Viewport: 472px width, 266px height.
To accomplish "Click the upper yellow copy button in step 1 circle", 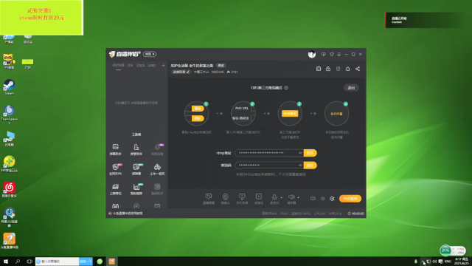I will pos(198,109).
